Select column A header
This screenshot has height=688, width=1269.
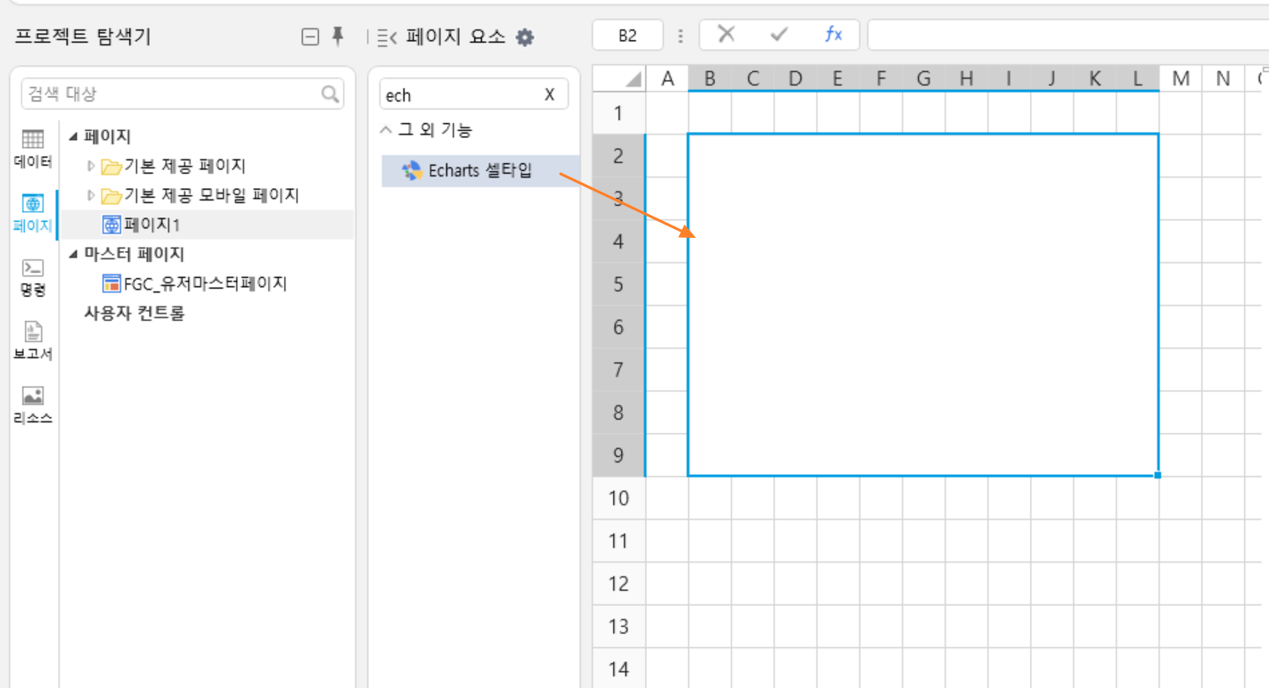pyautogui.click(x=667, y=78)
